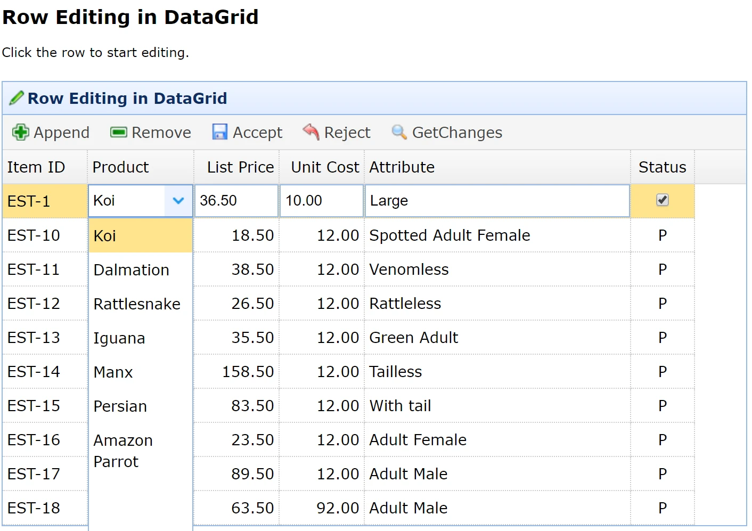Click the list price 23.50 cell
This screenshot has width=752, height=531.
(x=236, y=439)
